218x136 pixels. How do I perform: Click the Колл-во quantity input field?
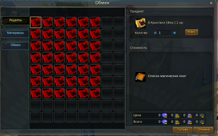pyautogui.click(x=165, y=33)
